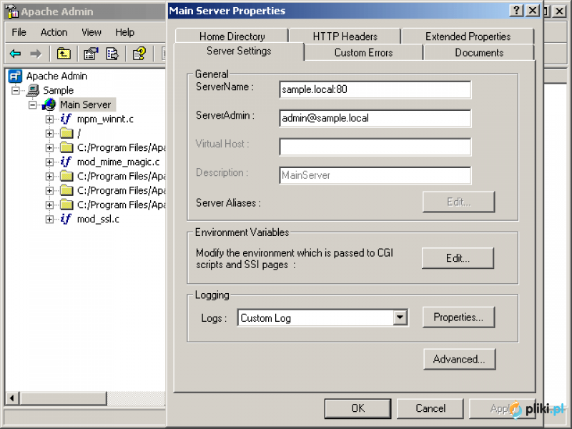572x429 pixels.
Task: Click in the ServerAdmin field
Action: tap(375, 118)
